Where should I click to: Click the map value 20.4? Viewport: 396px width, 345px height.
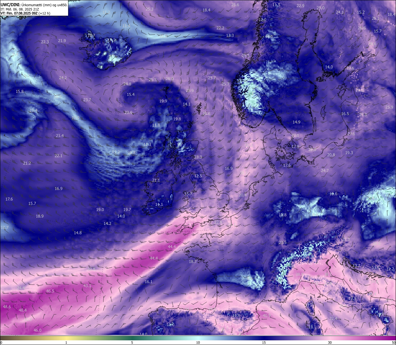243,195
